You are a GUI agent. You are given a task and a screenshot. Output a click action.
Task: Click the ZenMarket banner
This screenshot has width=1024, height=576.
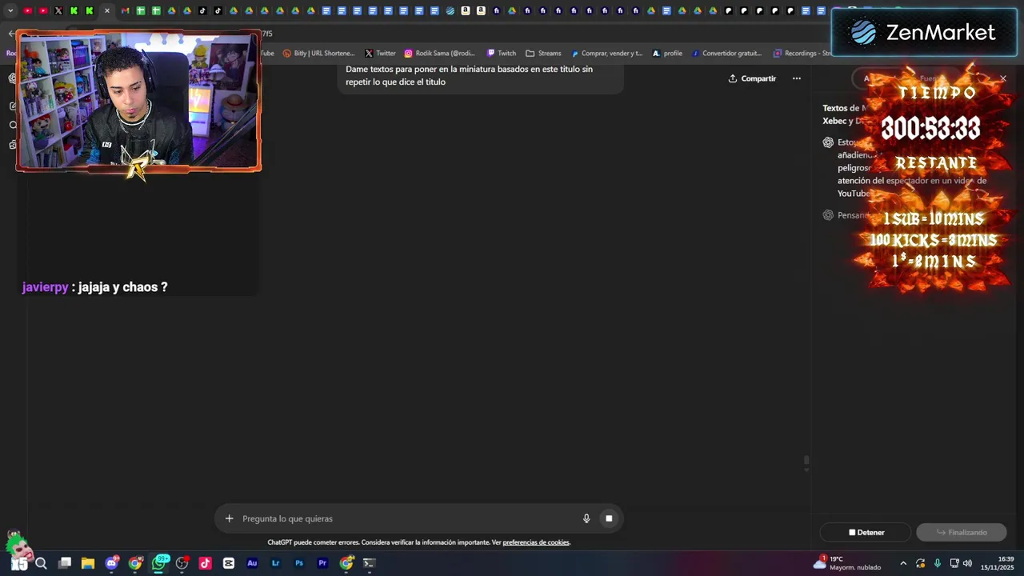925,33
